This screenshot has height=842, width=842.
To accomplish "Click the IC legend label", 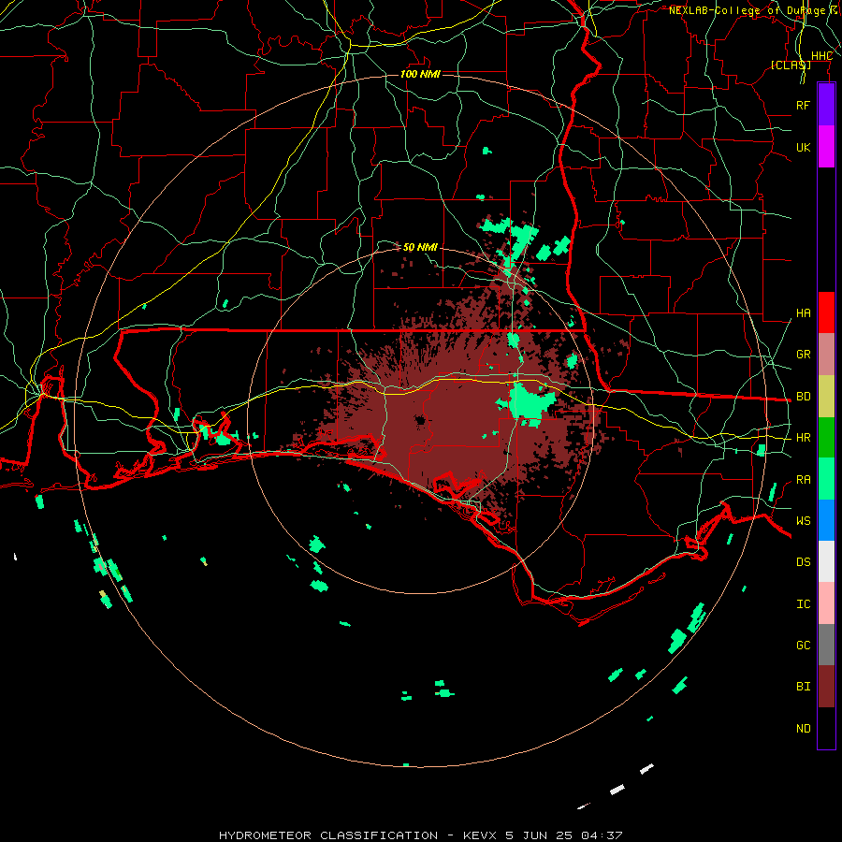I will click(x=803, y=604).
